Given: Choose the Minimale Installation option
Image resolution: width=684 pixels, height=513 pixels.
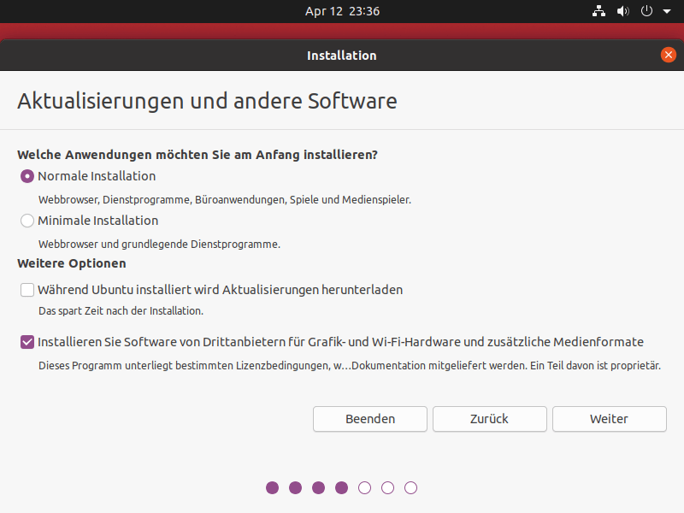Looking at the screenshot, I should tap(27, 221).
